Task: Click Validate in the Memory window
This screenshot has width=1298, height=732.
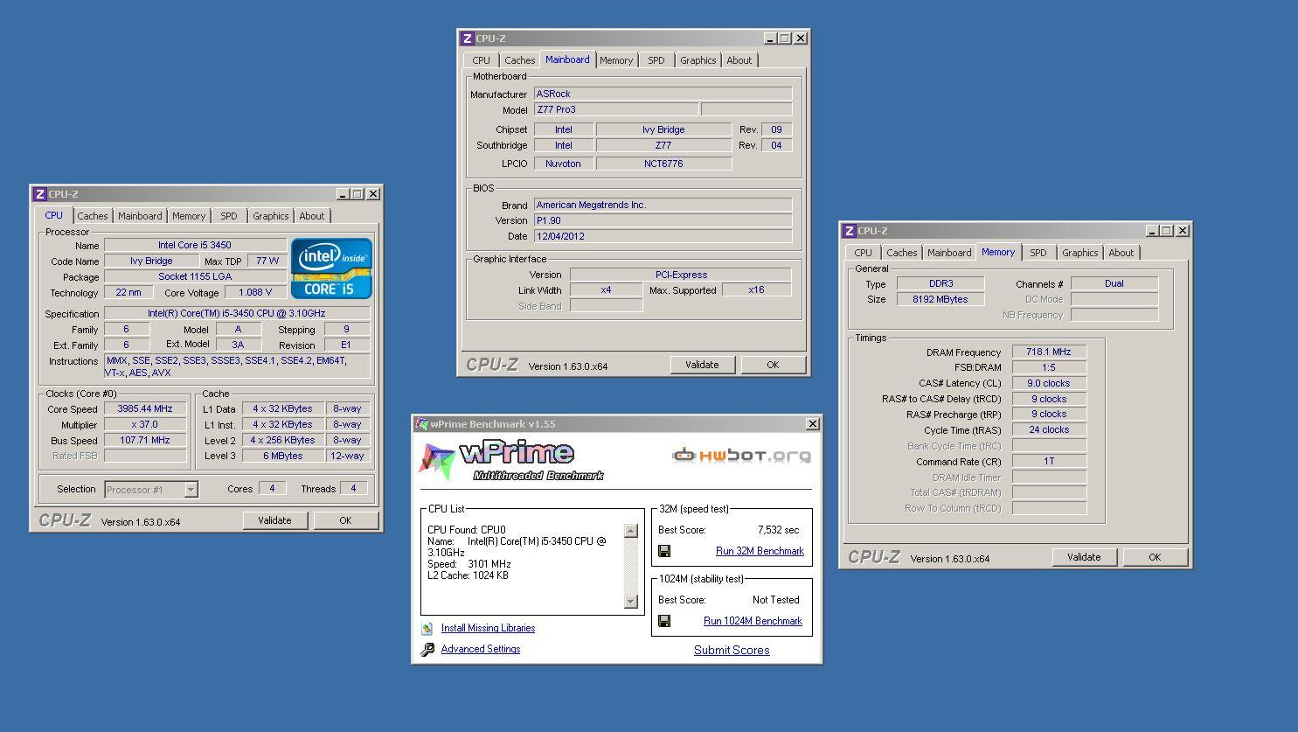Action: [1084, 557]
